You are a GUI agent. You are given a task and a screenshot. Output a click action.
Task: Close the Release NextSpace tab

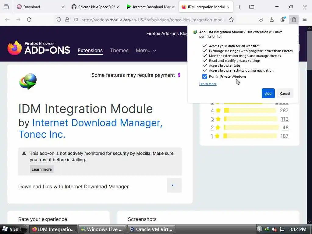tap(118, 7)
